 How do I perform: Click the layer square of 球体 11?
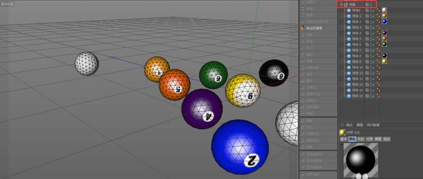coord(367,73)
